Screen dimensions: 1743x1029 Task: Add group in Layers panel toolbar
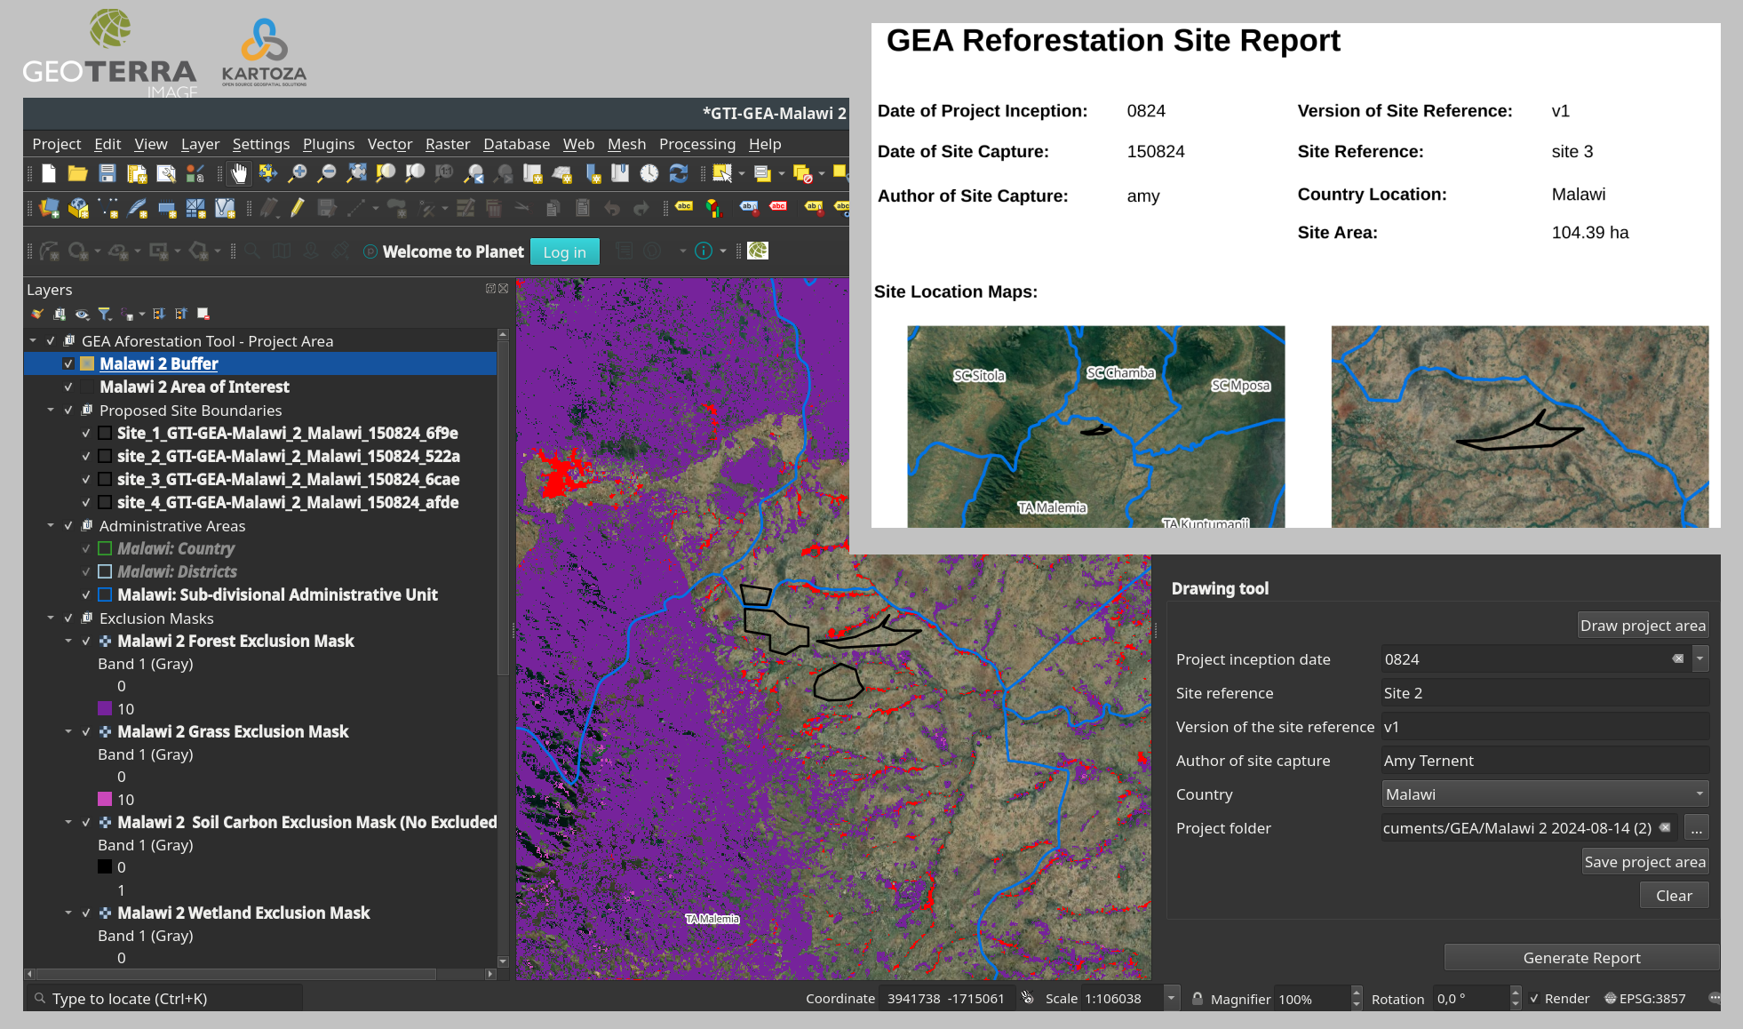(60, 314)
